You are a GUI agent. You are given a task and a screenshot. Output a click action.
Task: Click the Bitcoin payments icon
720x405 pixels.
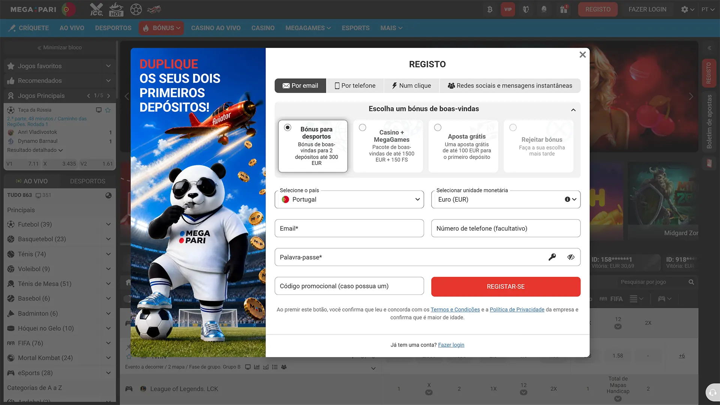click(x=490, y=9)
